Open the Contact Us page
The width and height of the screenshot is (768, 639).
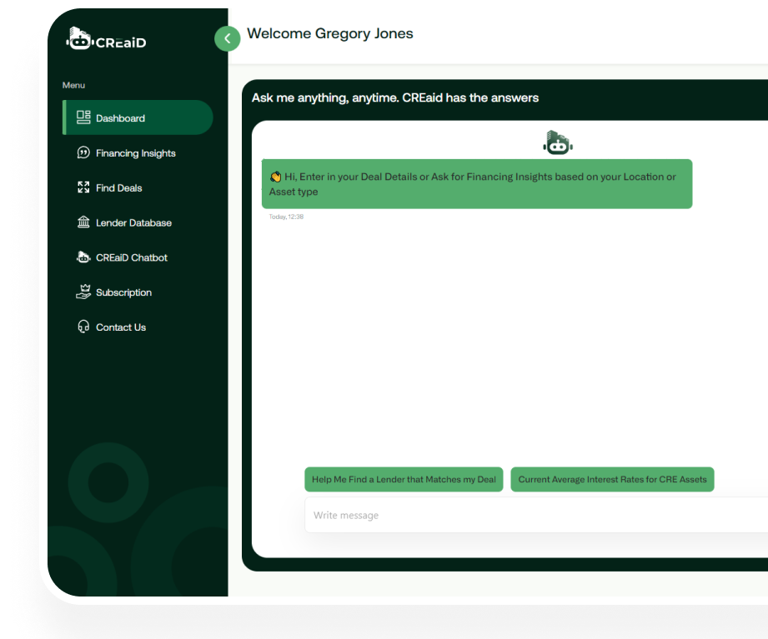click(x=121, y=327)
